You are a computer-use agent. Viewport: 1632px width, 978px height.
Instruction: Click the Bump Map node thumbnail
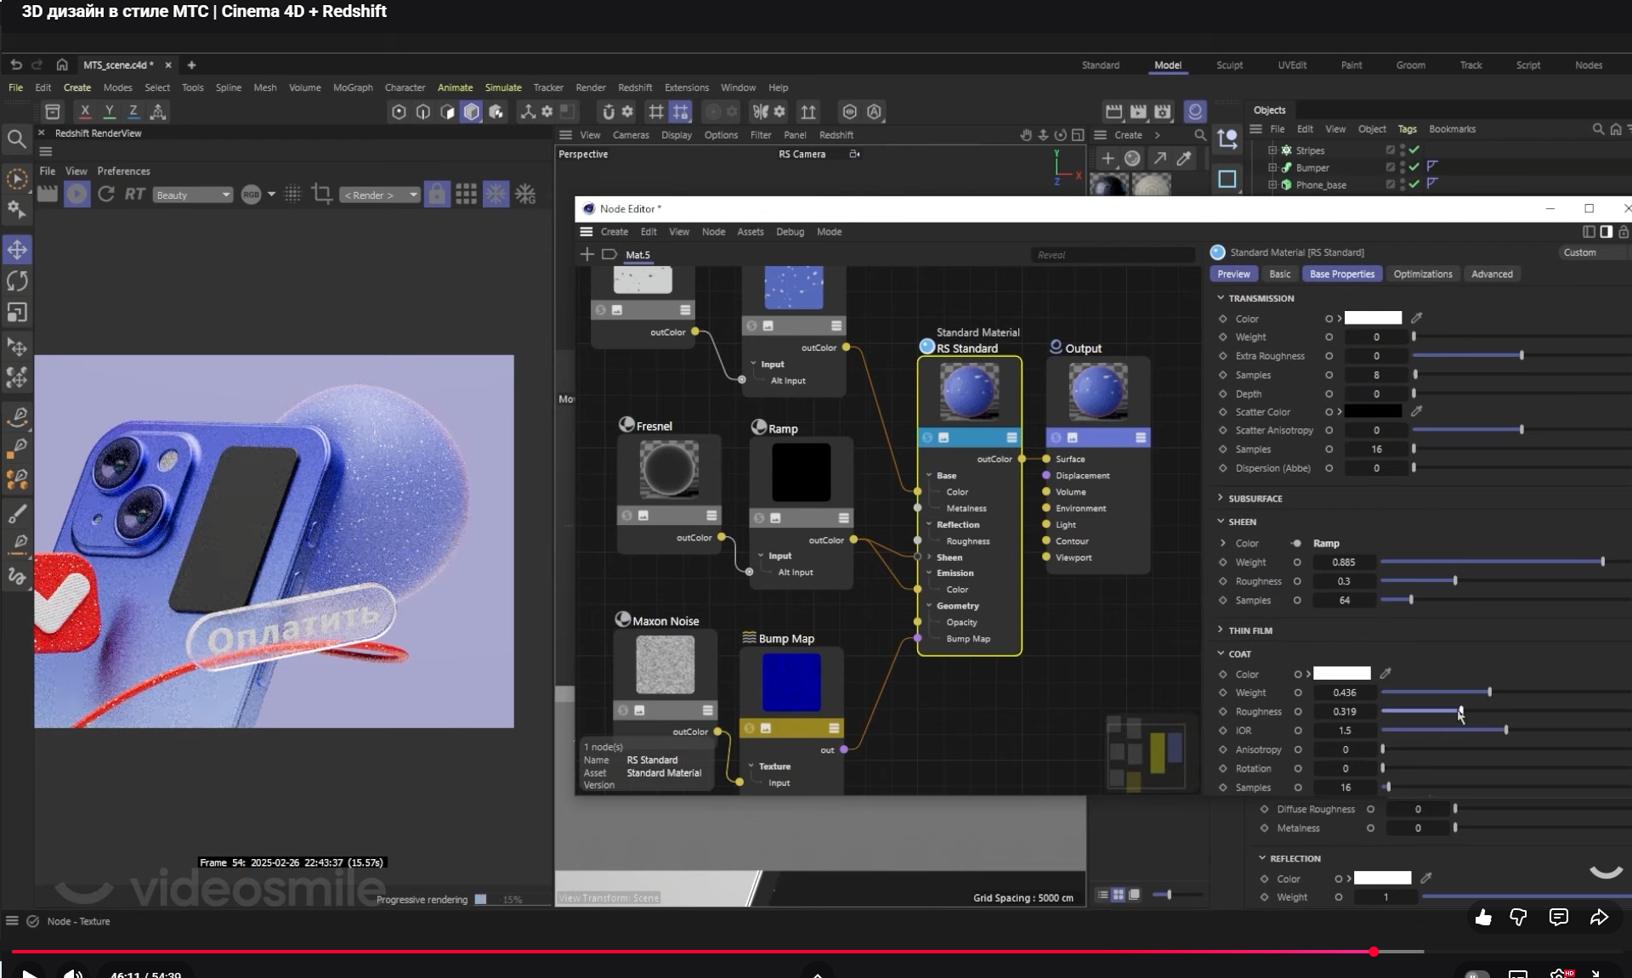coord(791,683)
